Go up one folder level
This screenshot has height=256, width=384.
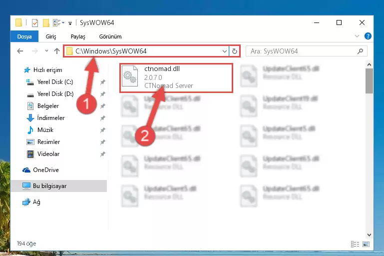(57, 51)
